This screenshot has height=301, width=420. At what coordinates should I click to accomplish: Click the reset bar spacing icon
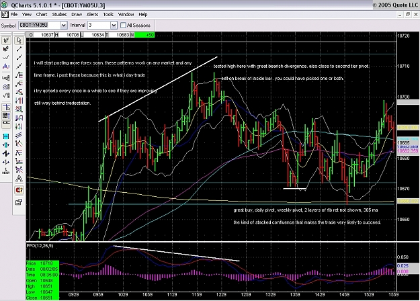[6, 171]
